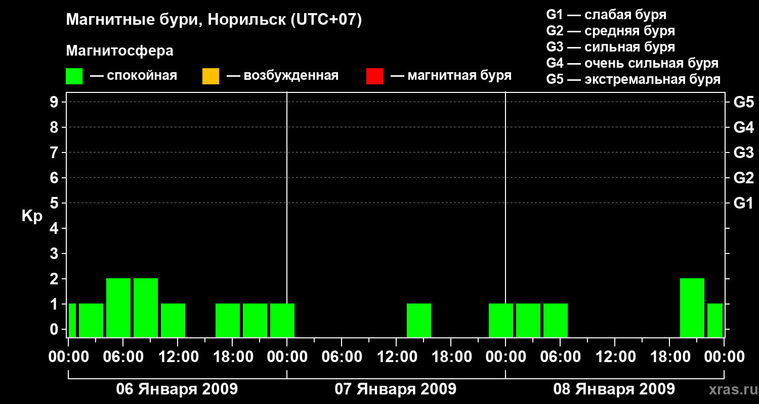Click the red 'магнитная буря' legend swatch
The image size is (759, 404).
(375, 76)
